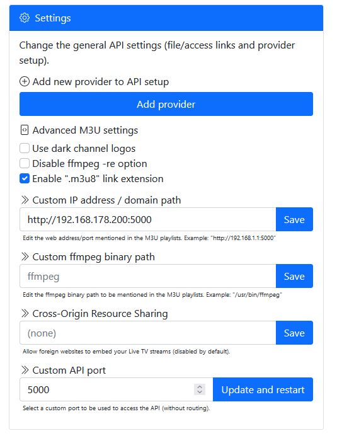Click the double chevron icon next to Custom IP address
The image size is (354, 448).
coord(25,200)
